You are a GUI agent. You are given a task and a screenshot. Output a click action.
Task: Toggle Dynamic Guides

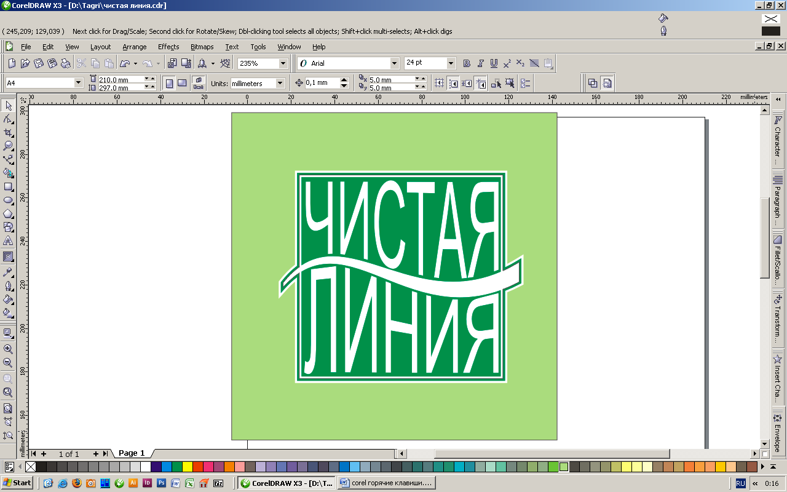tap(481, 83)
